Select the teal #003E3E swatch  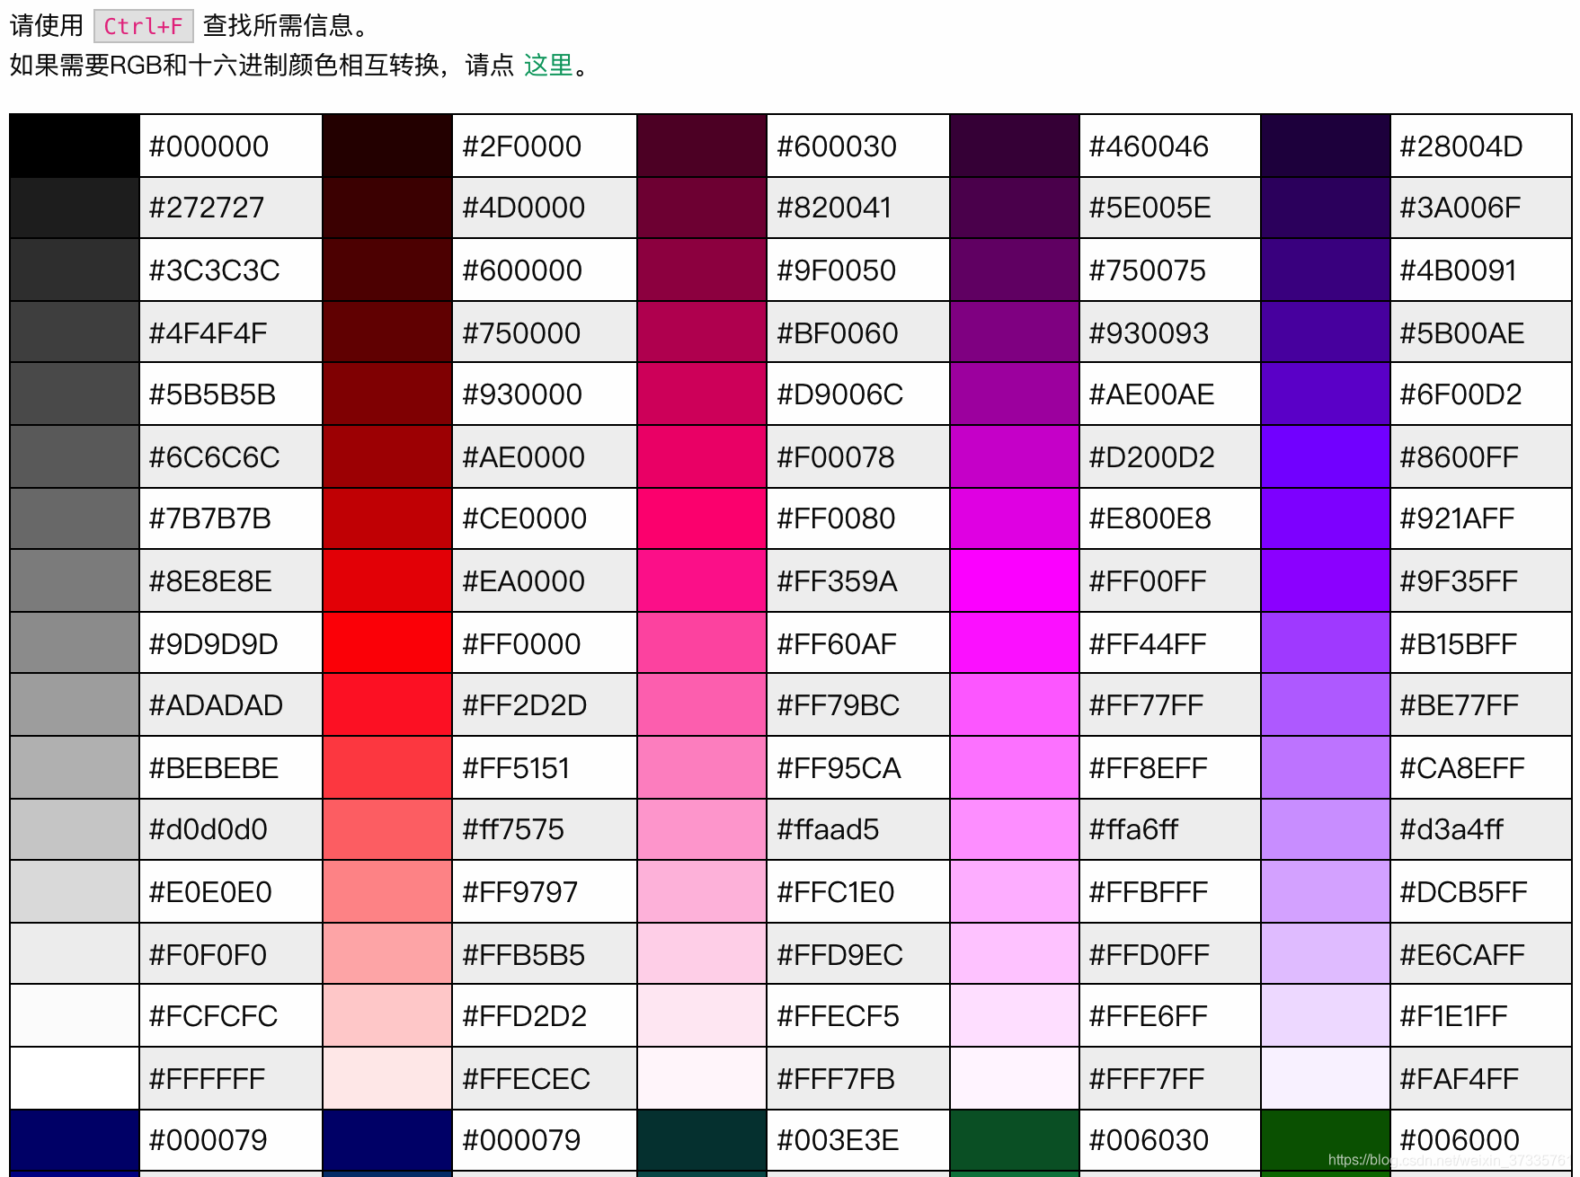tap(702, 1140)
